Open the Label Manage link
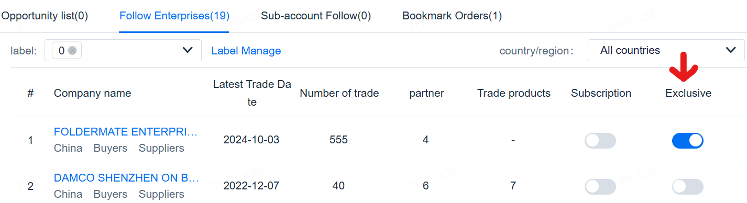The height and width of the screenshot is (203, 747). pos(246,51)
